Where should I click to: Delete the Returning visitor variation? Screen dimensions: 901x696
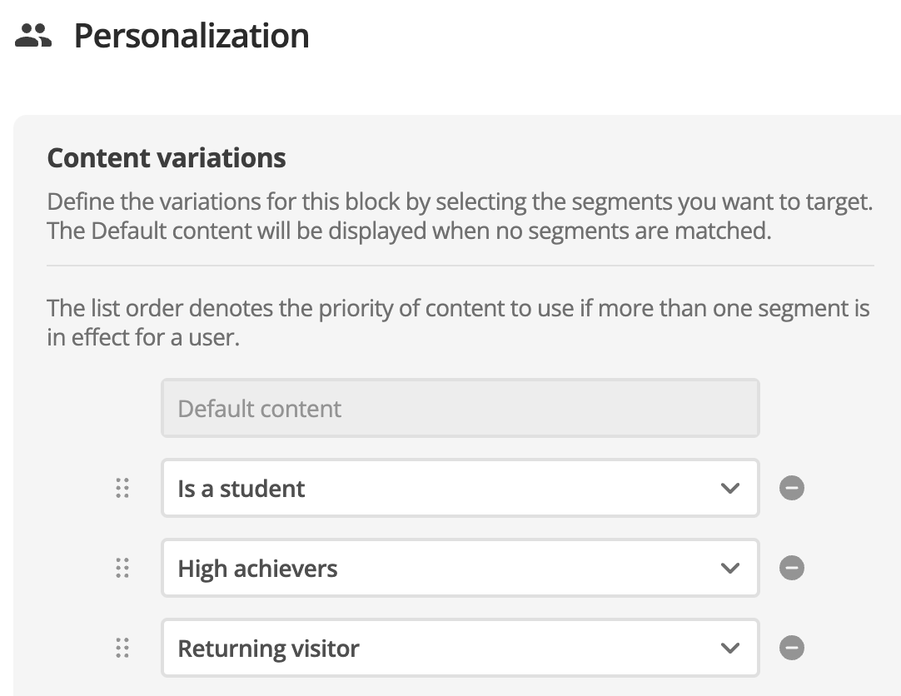pos(791,648)
